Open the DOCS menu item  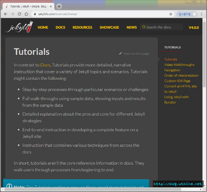point(60,27)
